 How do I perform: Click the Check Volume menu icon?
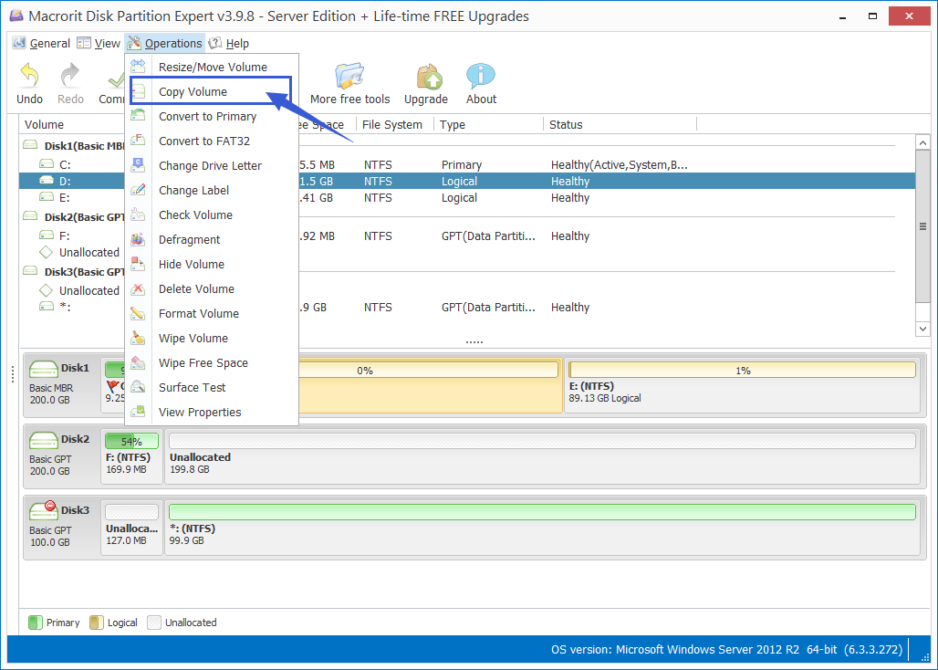click(138, 215)
